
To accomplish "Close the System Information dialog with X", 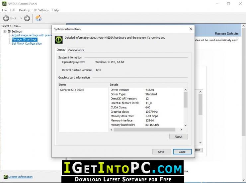I will 191,29.
